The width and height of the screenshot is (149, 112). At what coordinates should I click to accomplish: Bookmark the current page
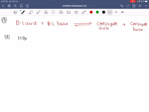(x=21, y=6)
